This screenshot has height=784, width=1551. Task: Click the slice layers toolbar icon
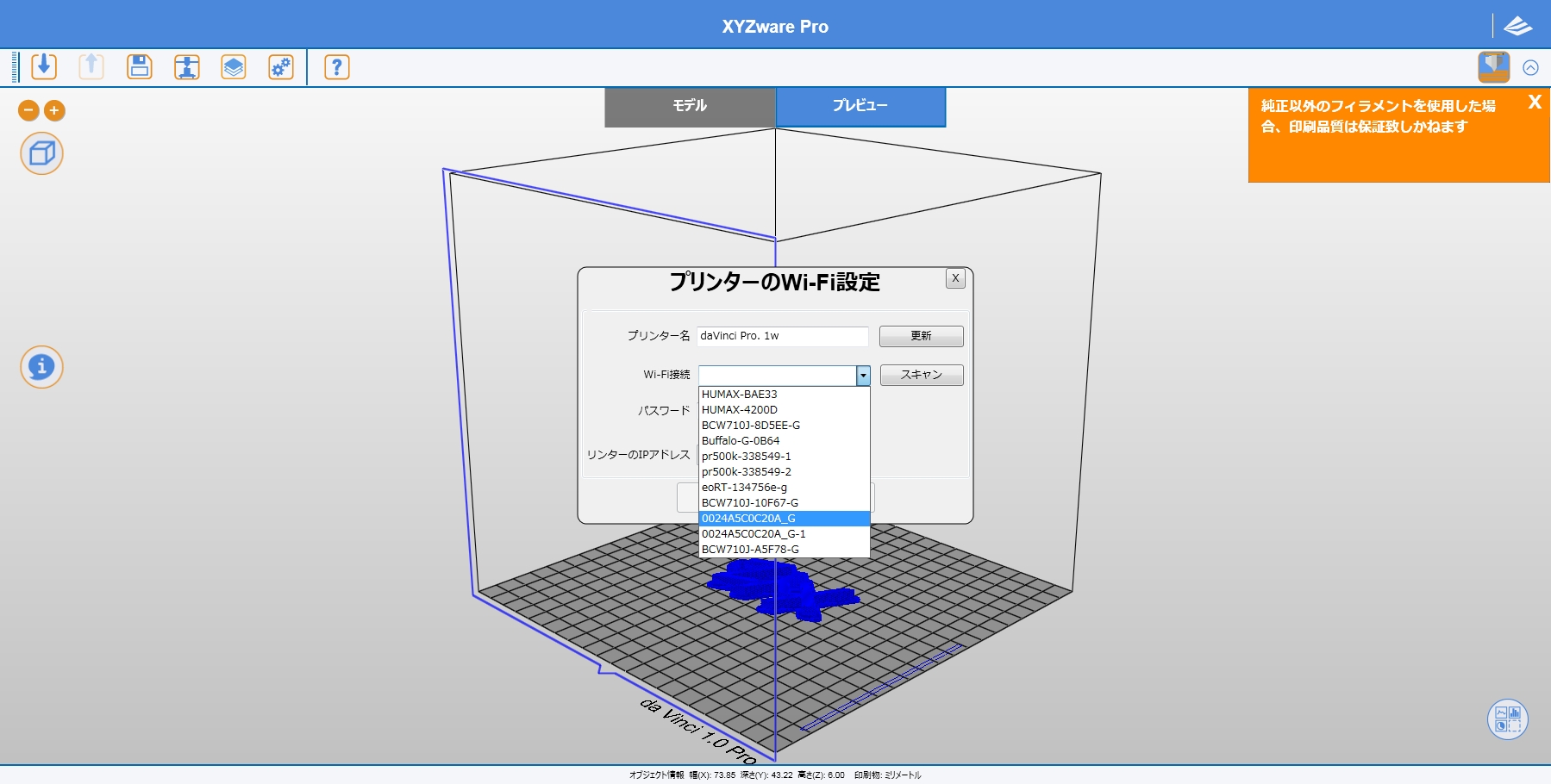pyautogui.click(x=233, y=66)
